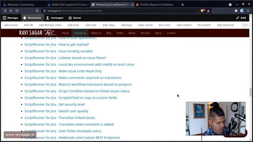Open Notes in site navigation
This screenshot has height=142, width=253.
coord(120,33)
